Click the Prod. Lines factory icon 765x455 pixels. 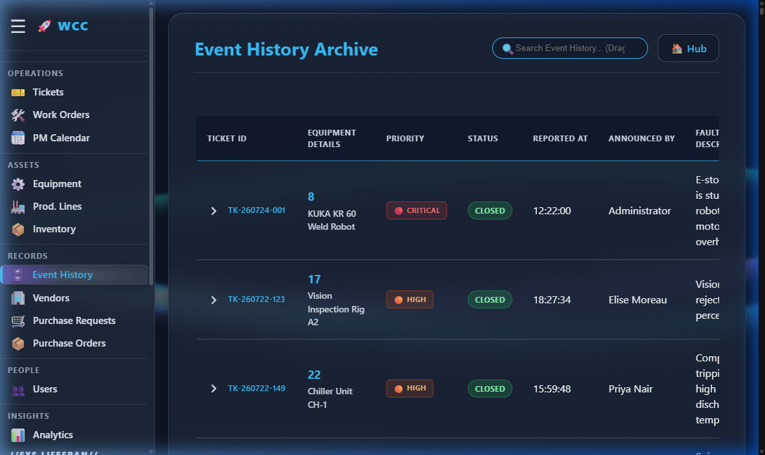pos(18,207)
